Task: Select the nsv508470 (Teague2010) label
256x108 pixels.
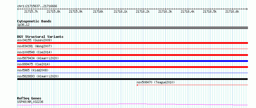Action: pos(156,82)
